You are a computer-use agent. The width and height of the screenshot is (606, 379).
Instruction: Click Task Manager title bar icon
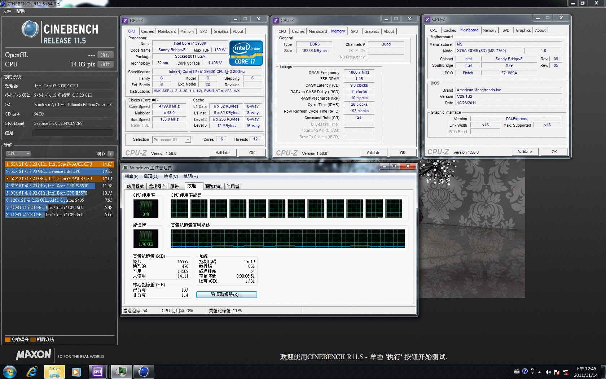point(125,167)
